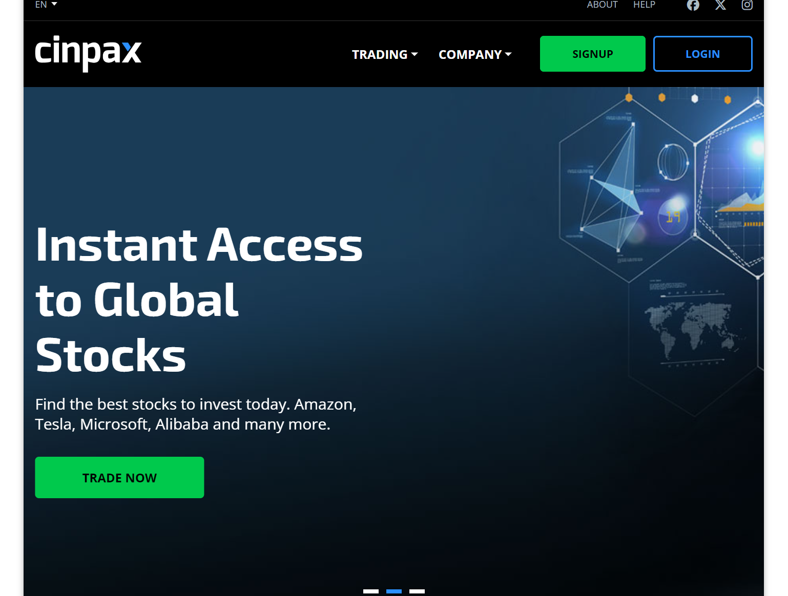
Task: Click the caret arrow next to COMPANY
Action: [x=508, y=54]
